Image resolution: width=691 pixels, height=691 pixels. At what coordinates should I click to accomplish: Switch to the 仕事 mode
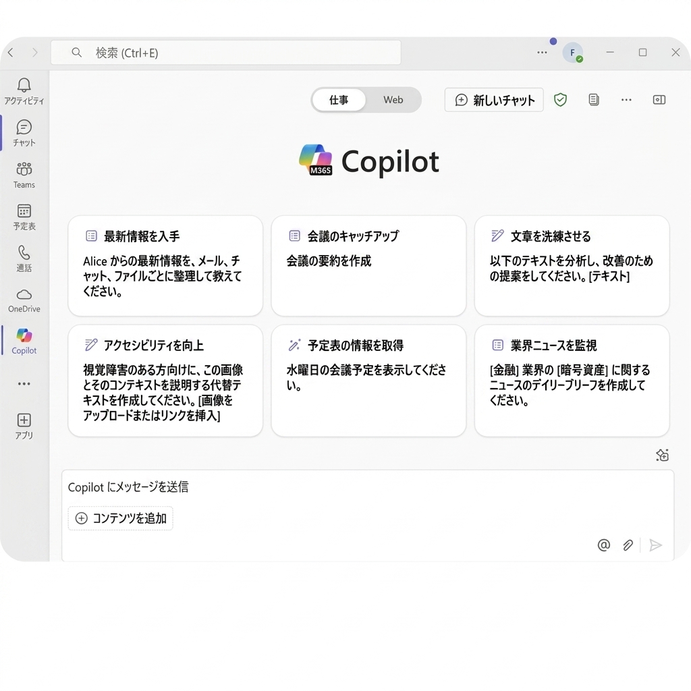click(339, 100)
